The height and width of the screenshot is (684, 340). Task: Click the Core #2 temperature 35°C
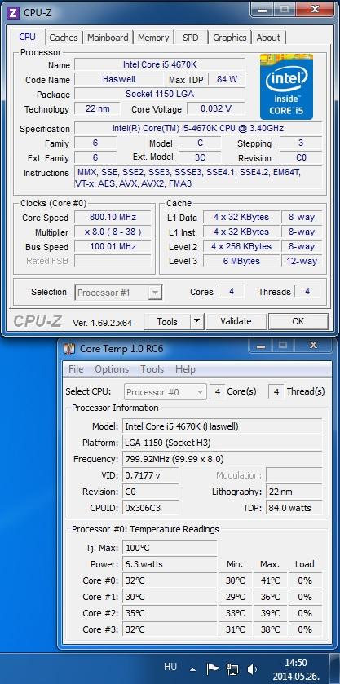pyautogui.click(x=170, y=613)
